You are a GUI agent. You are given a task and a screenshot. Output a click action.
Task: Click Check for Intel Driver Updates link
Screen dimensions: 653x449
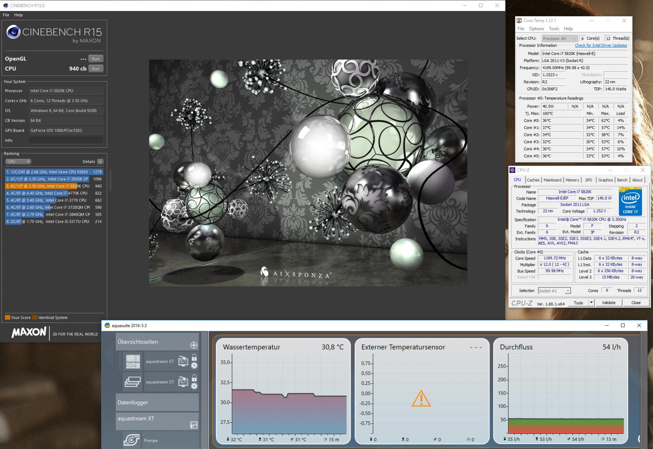(x=601, y=45)
